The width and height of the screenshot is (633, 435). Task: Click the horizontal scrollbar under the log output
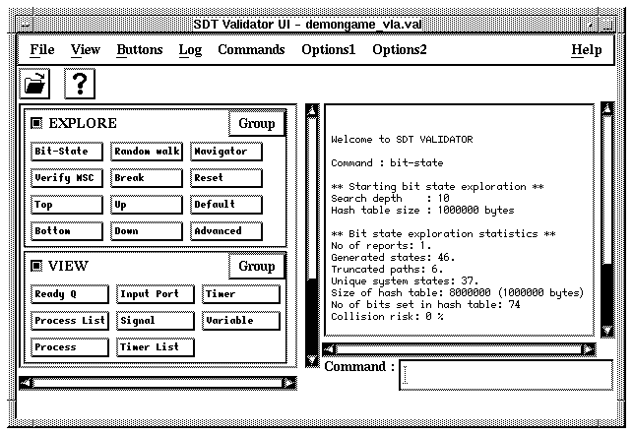(x=459, y=348)
